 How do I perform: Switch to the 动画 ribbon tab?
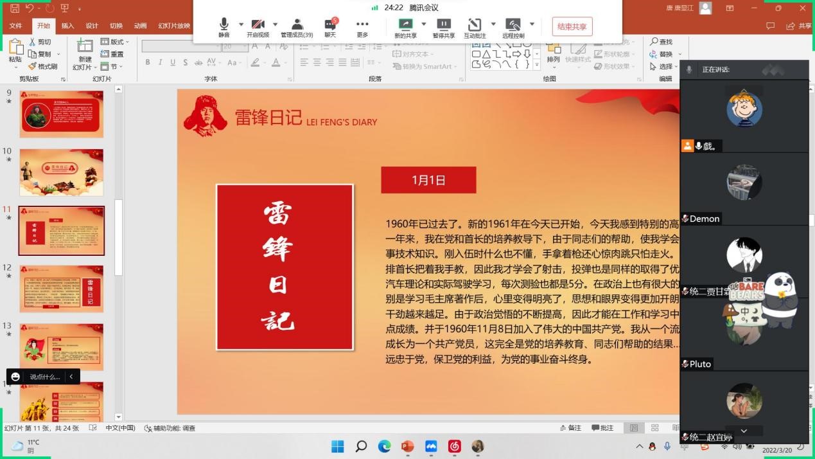pos(140,26)
